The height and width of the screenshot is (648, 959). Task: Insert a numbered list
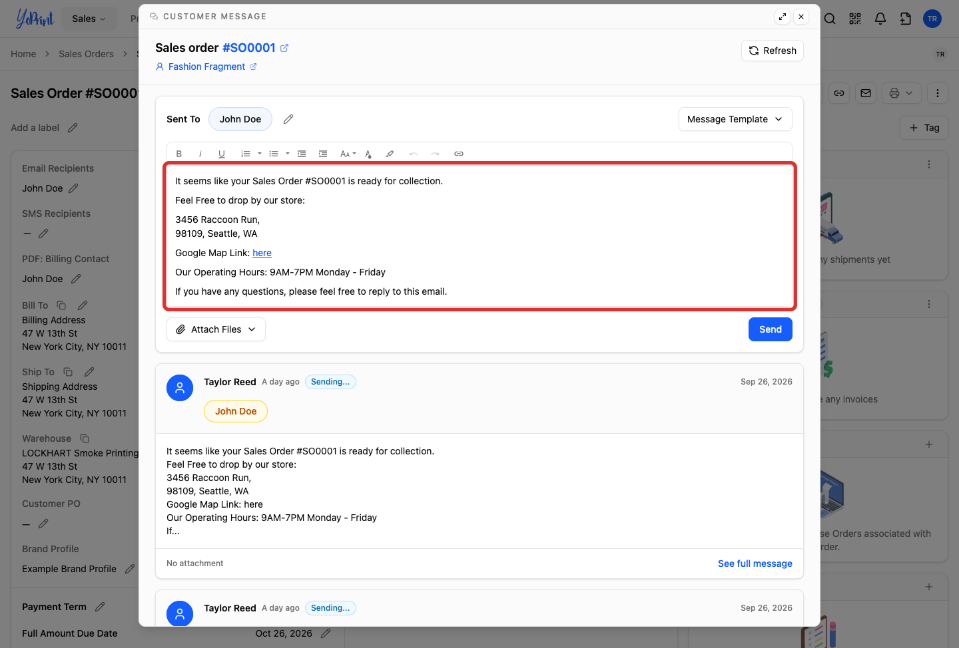point(246,154)
